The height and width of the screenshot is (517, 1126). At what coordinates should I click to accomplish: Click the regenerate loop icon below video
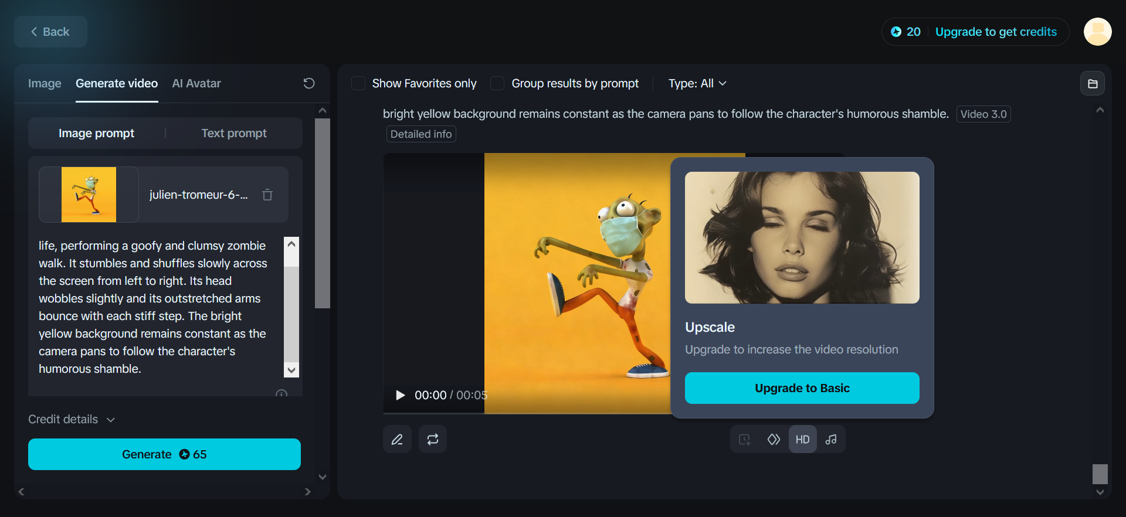(433, 439)
